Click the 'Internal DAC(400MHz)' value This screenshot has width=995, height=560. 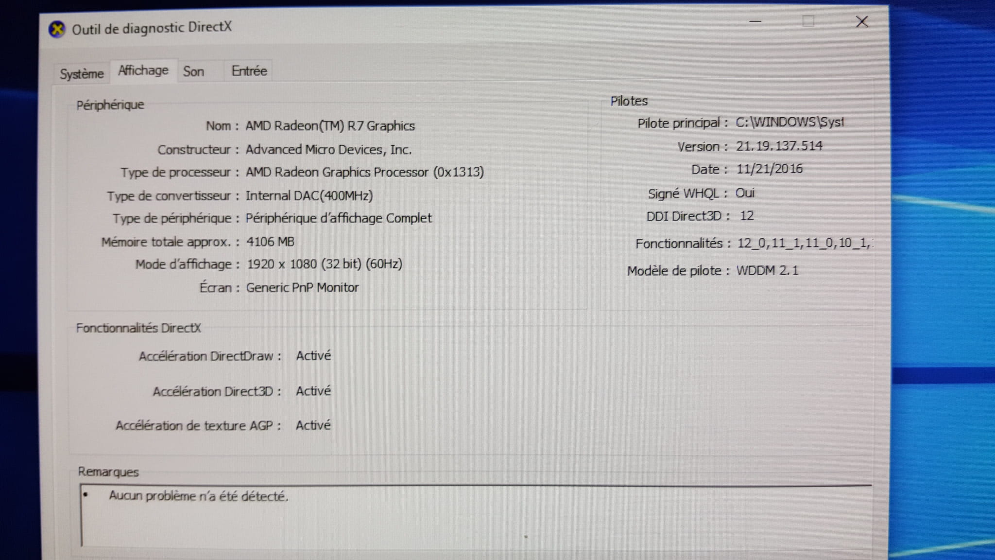pyautogui.click(x=309, y=195)
